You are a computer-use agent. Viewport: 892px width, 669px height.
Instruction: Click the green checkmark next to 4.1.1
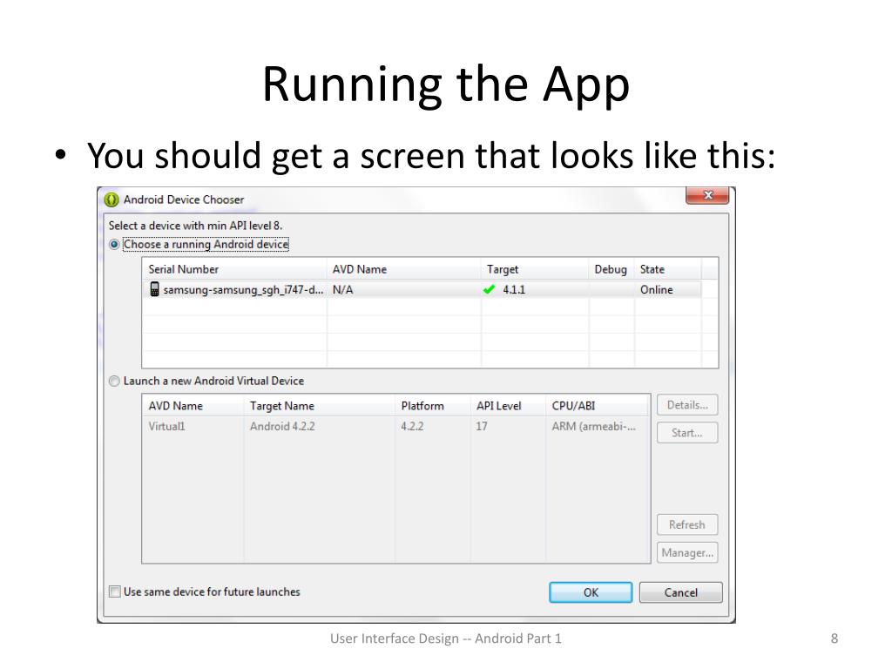click(489, 289)
